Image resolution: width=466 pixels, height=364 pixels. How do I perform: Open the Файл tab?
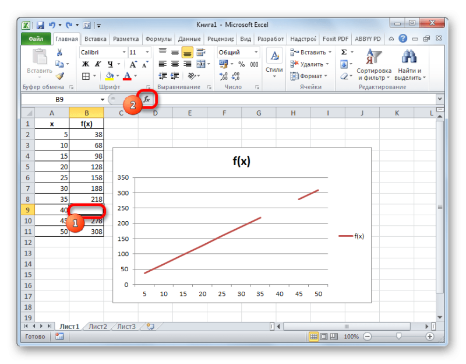[x=36, y=39]
